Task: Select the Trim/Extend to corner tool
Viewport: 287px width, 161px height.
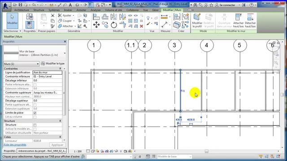Action: 122,25
